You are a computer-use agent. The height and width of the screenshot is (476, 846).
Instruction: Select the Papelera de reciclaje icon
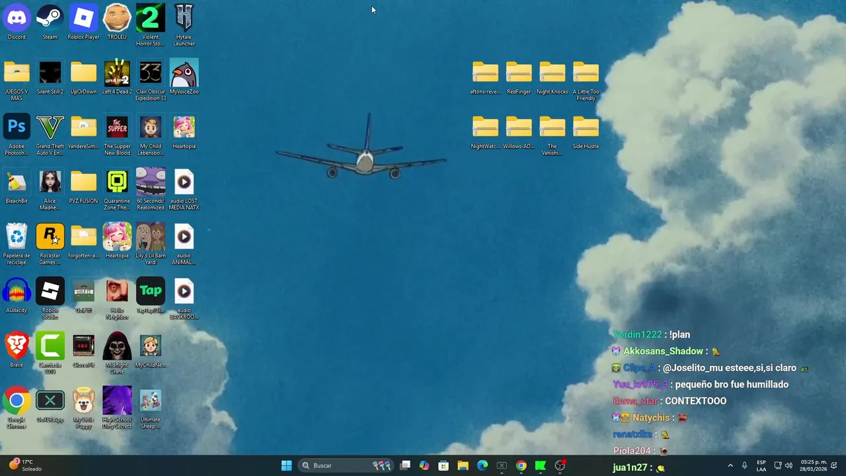point(17,245)
